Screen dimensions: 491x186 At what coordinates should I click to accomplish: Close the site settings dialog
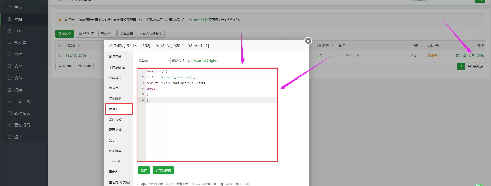point(308,41)
